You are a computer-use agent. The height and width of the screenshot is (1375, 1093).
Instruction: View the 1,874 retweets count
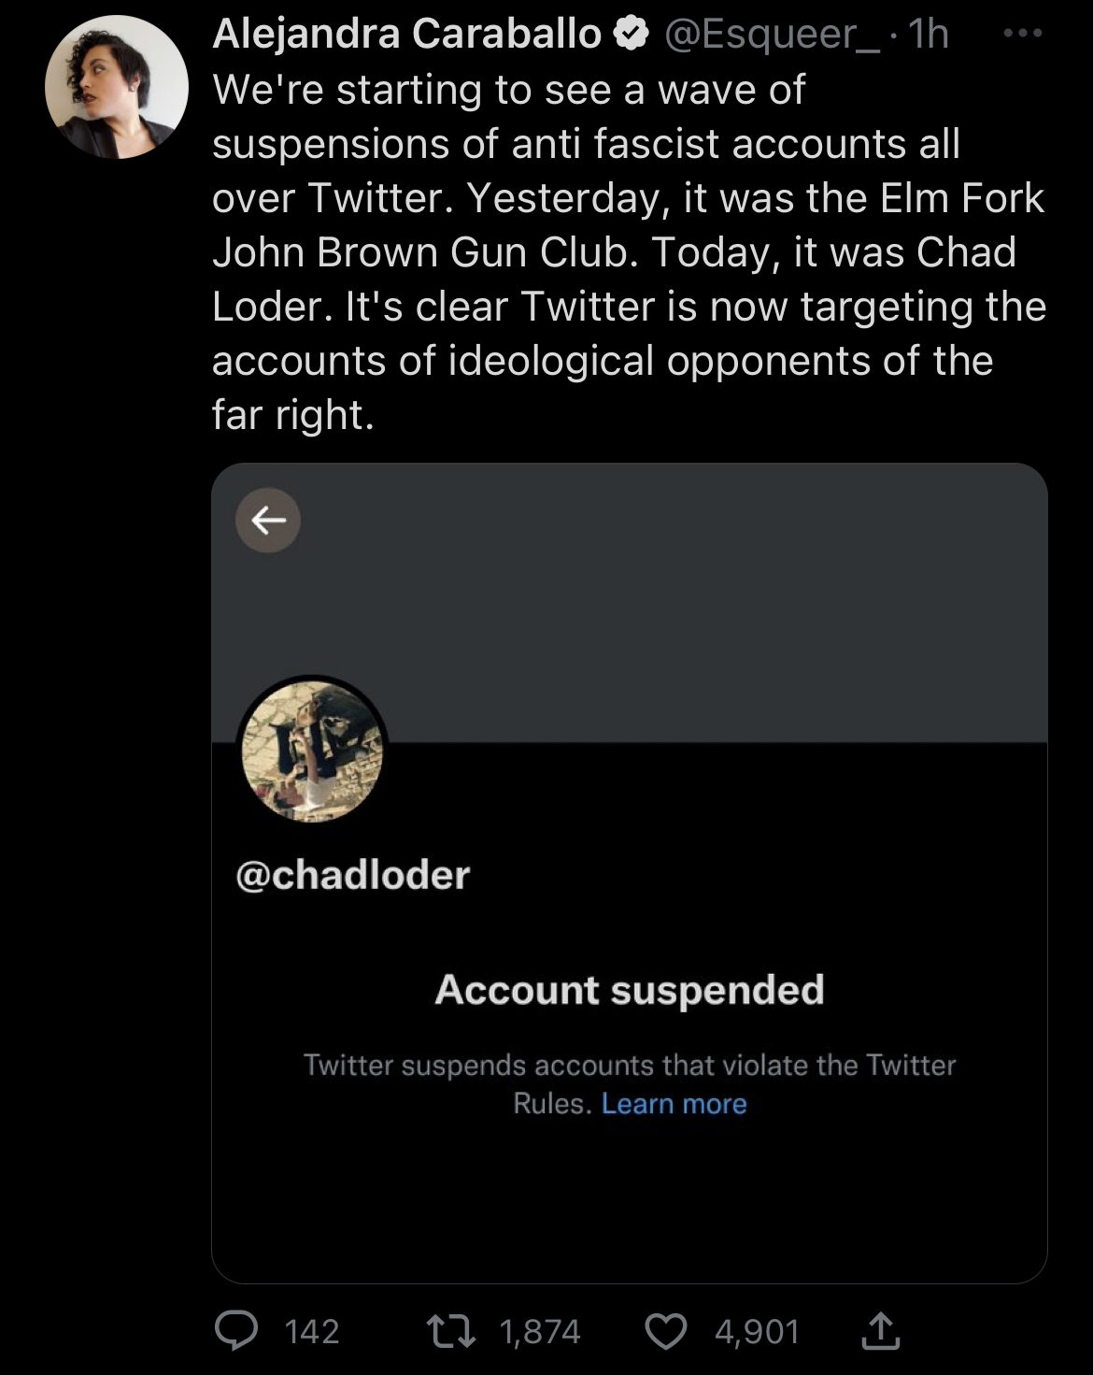[540, 1331]
